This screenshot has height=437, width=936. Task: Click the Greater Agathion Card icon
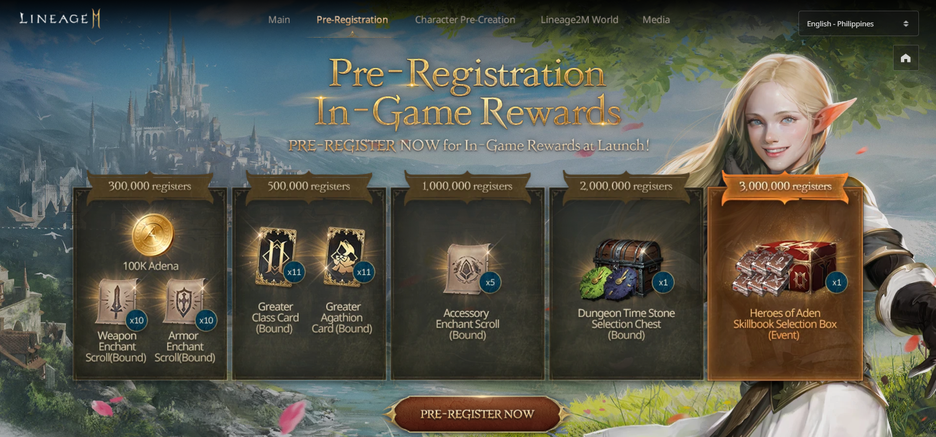click(345, 257)
